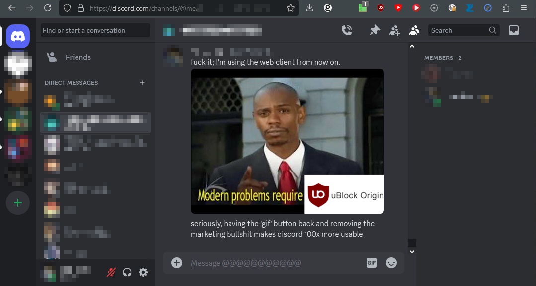Add a server with green plus
Viewport: 536px width, 286px height.
click(x=18, y=203)
